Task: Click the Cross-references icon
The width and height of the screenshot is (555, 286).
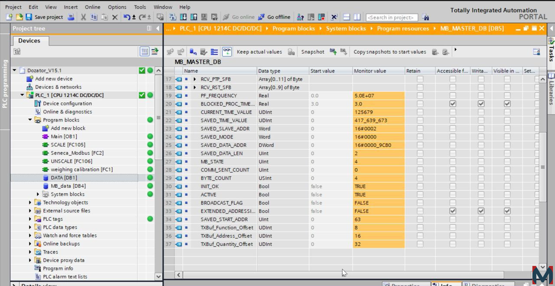Action: 333,17
